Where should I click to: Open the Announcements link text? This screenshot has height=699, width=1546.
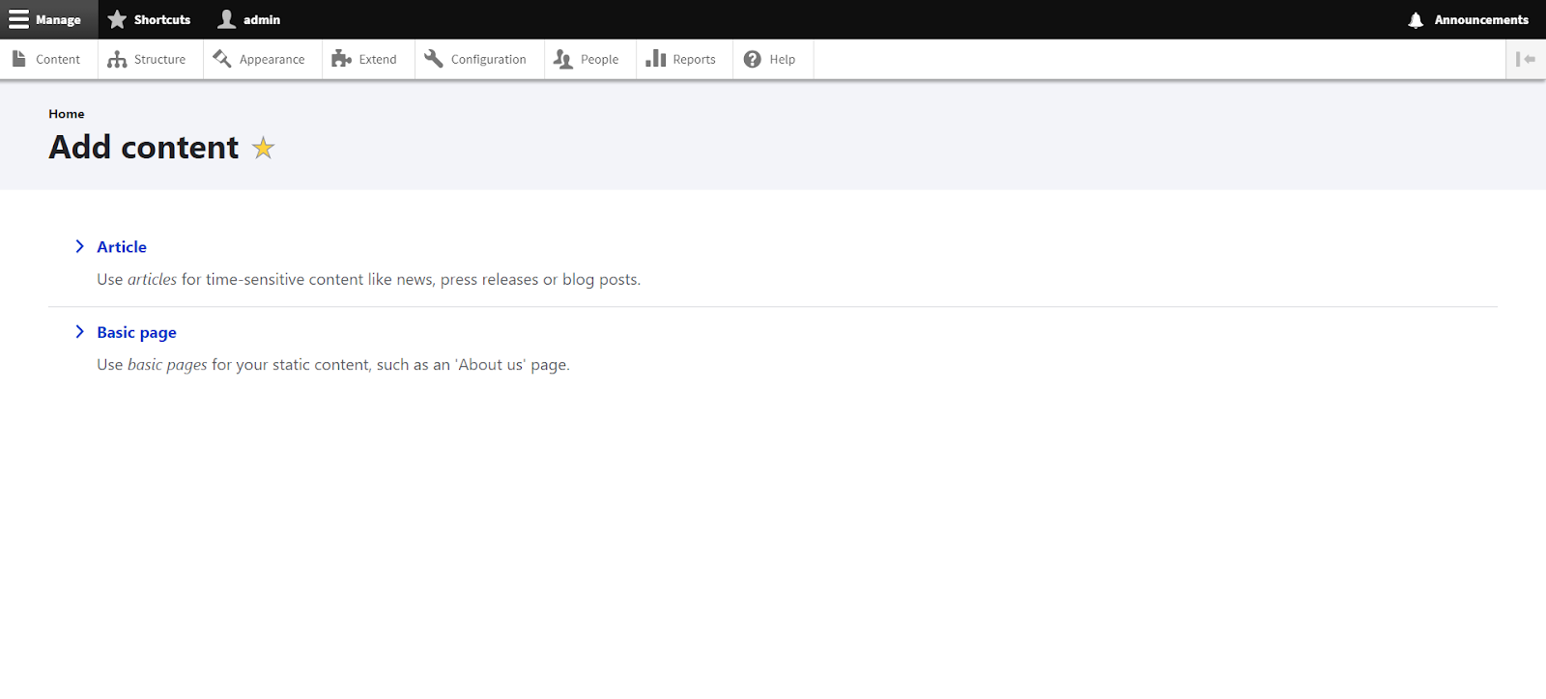click(1481, 19)
